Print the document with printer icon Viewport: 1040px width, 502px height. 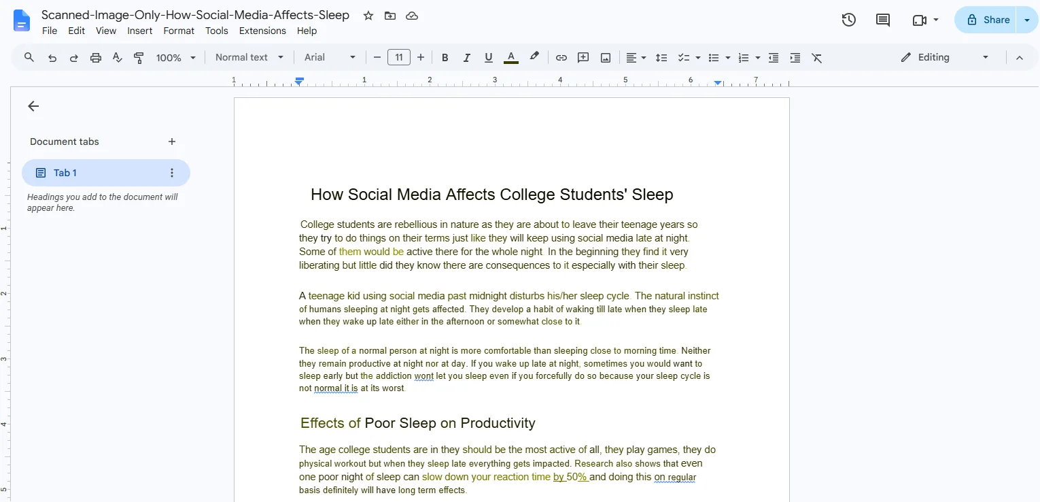click(96, 58)
